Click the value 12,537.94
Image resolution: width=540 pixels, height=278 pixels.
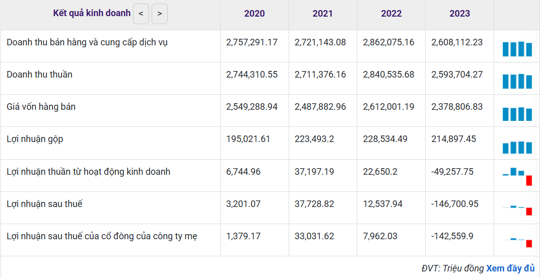383,204
